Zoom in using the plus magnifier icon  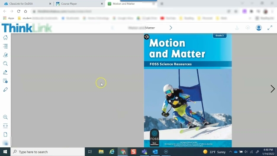coord(5,117)
